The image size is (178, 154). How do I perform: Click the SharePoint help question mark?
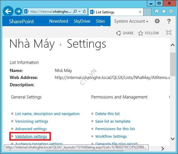tap(169, 21)
